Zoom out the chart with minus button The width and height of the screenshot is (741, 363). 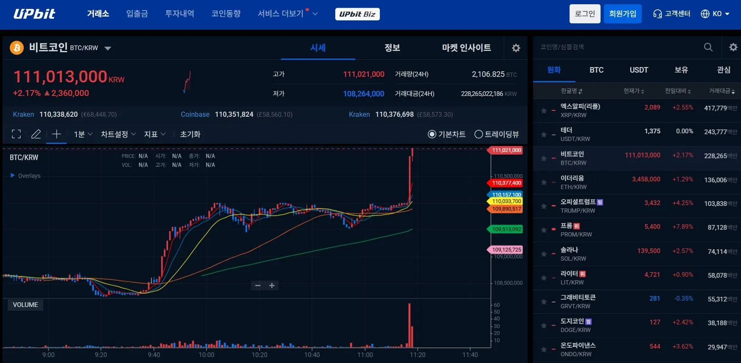[258, 286]
